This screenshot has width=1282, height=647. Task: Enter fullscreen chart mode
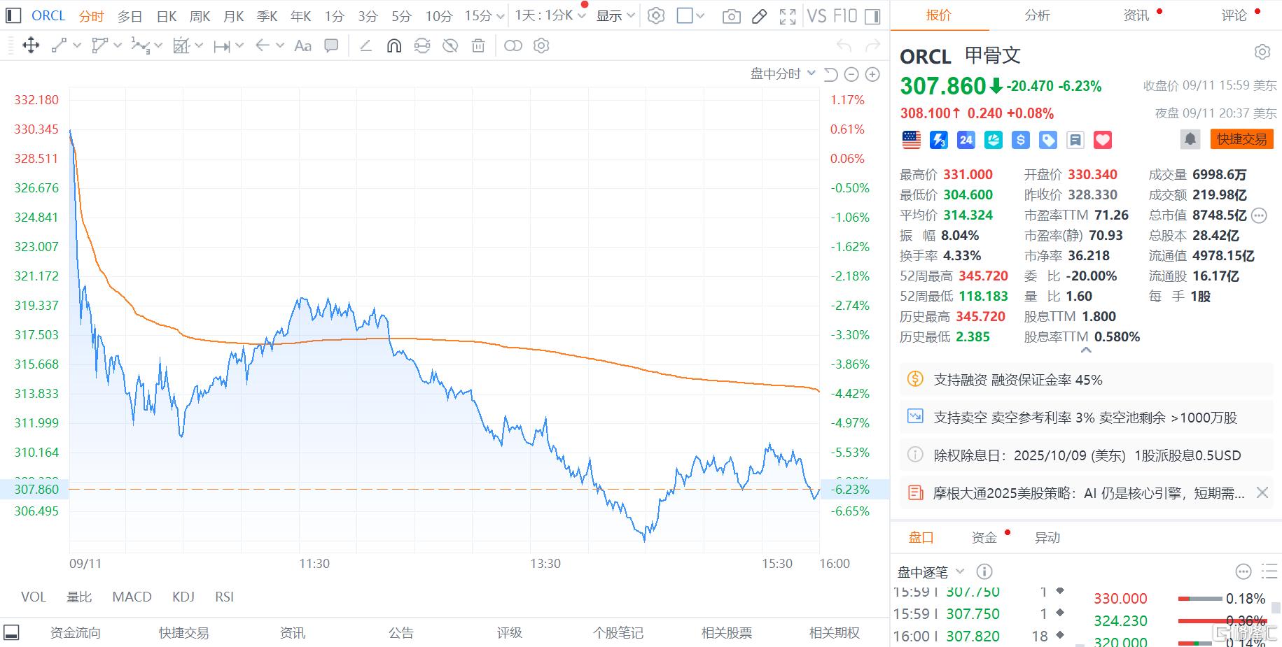pos(788,16)
